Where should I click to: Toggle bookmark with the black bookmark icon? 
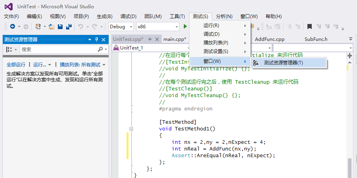309,27
